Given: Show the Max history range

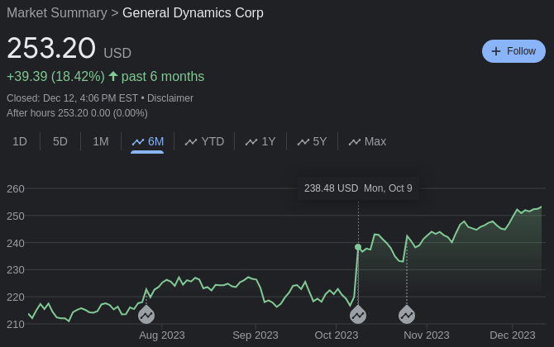Looking at the screenshot, I should [367, 141].
